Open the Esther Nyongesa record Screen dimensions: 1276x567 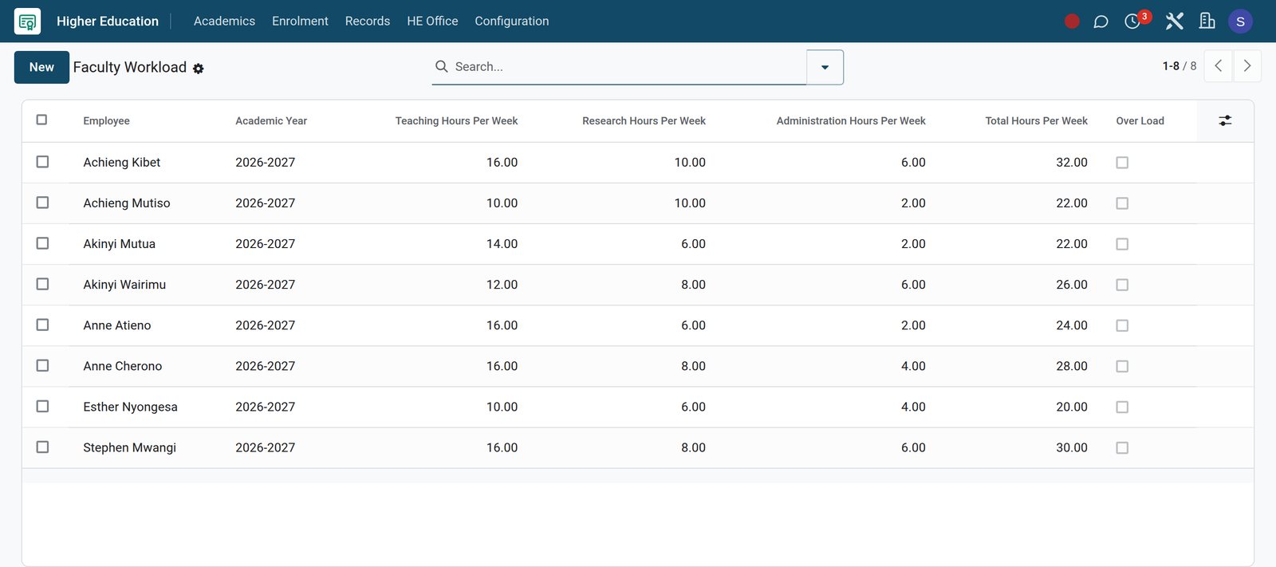coord(130,407)
